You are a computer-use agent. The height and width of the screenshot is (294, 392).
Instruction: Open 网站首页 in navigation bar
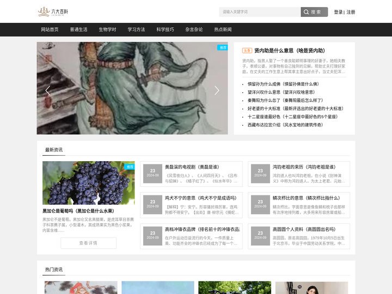point(50,29)
